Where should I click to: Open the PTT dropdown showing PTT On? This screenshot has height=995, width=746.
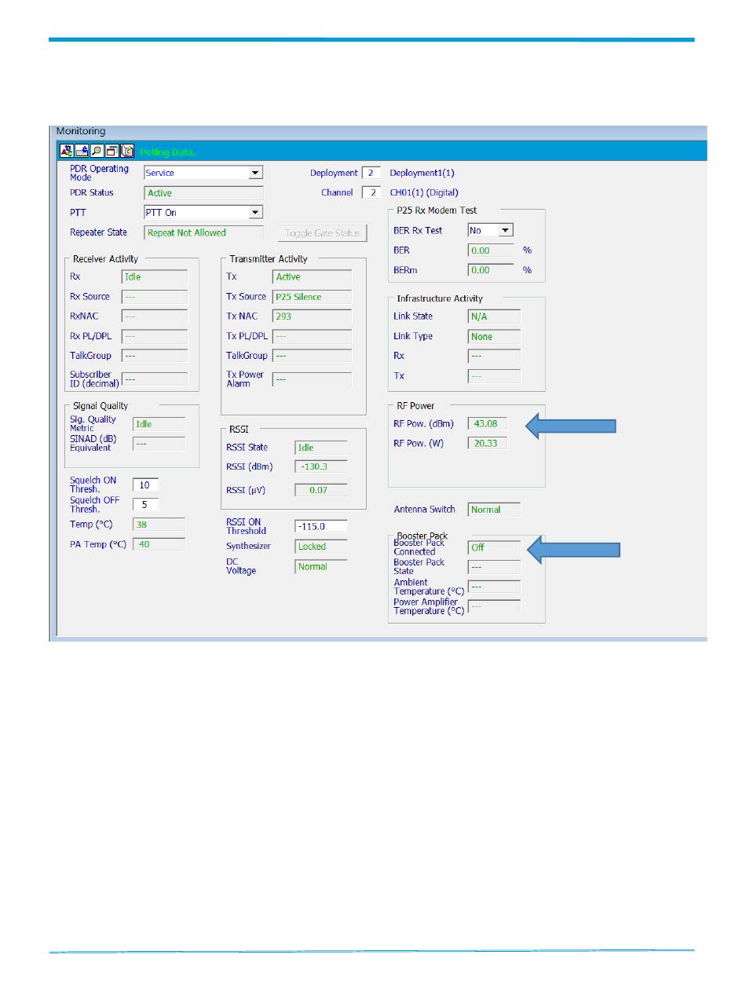pos(254,212)
